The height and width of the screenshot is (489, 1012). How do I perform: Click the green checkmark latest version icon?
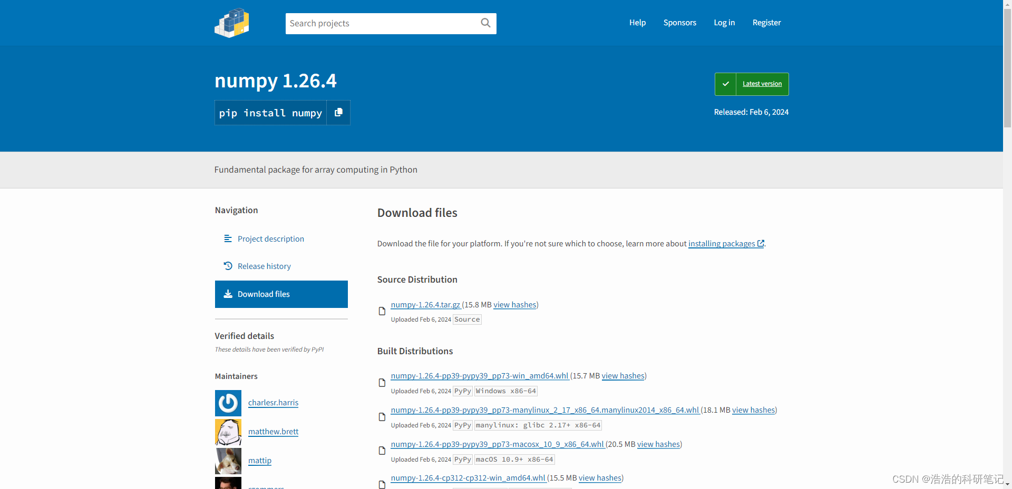click(725, 84)
